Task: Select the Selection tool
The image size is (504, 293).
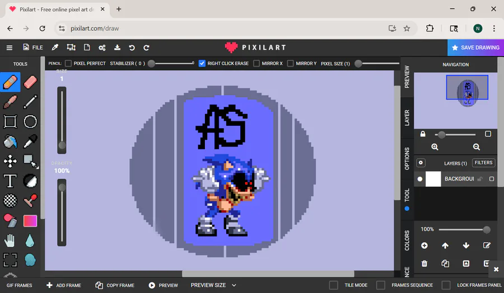Action: pyautogui.click(x=30, y=161)
